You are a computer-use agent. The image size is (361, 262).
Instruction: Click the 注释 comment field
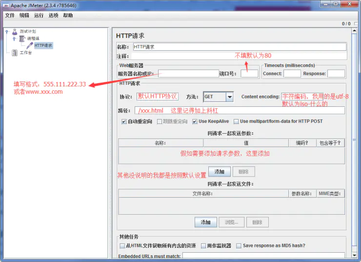[239, 56]
